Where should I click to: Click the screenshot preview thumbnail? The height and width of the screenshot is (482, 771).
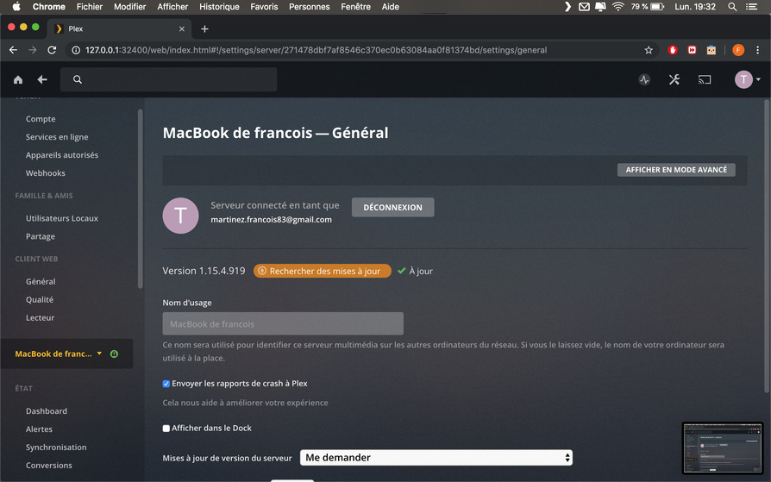[x=723, y=448]
